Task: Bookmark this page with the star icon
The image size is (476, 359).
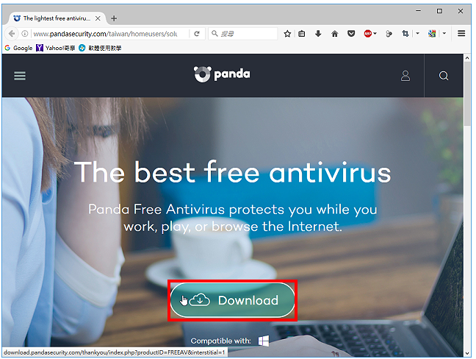Action: click(287, 33)
